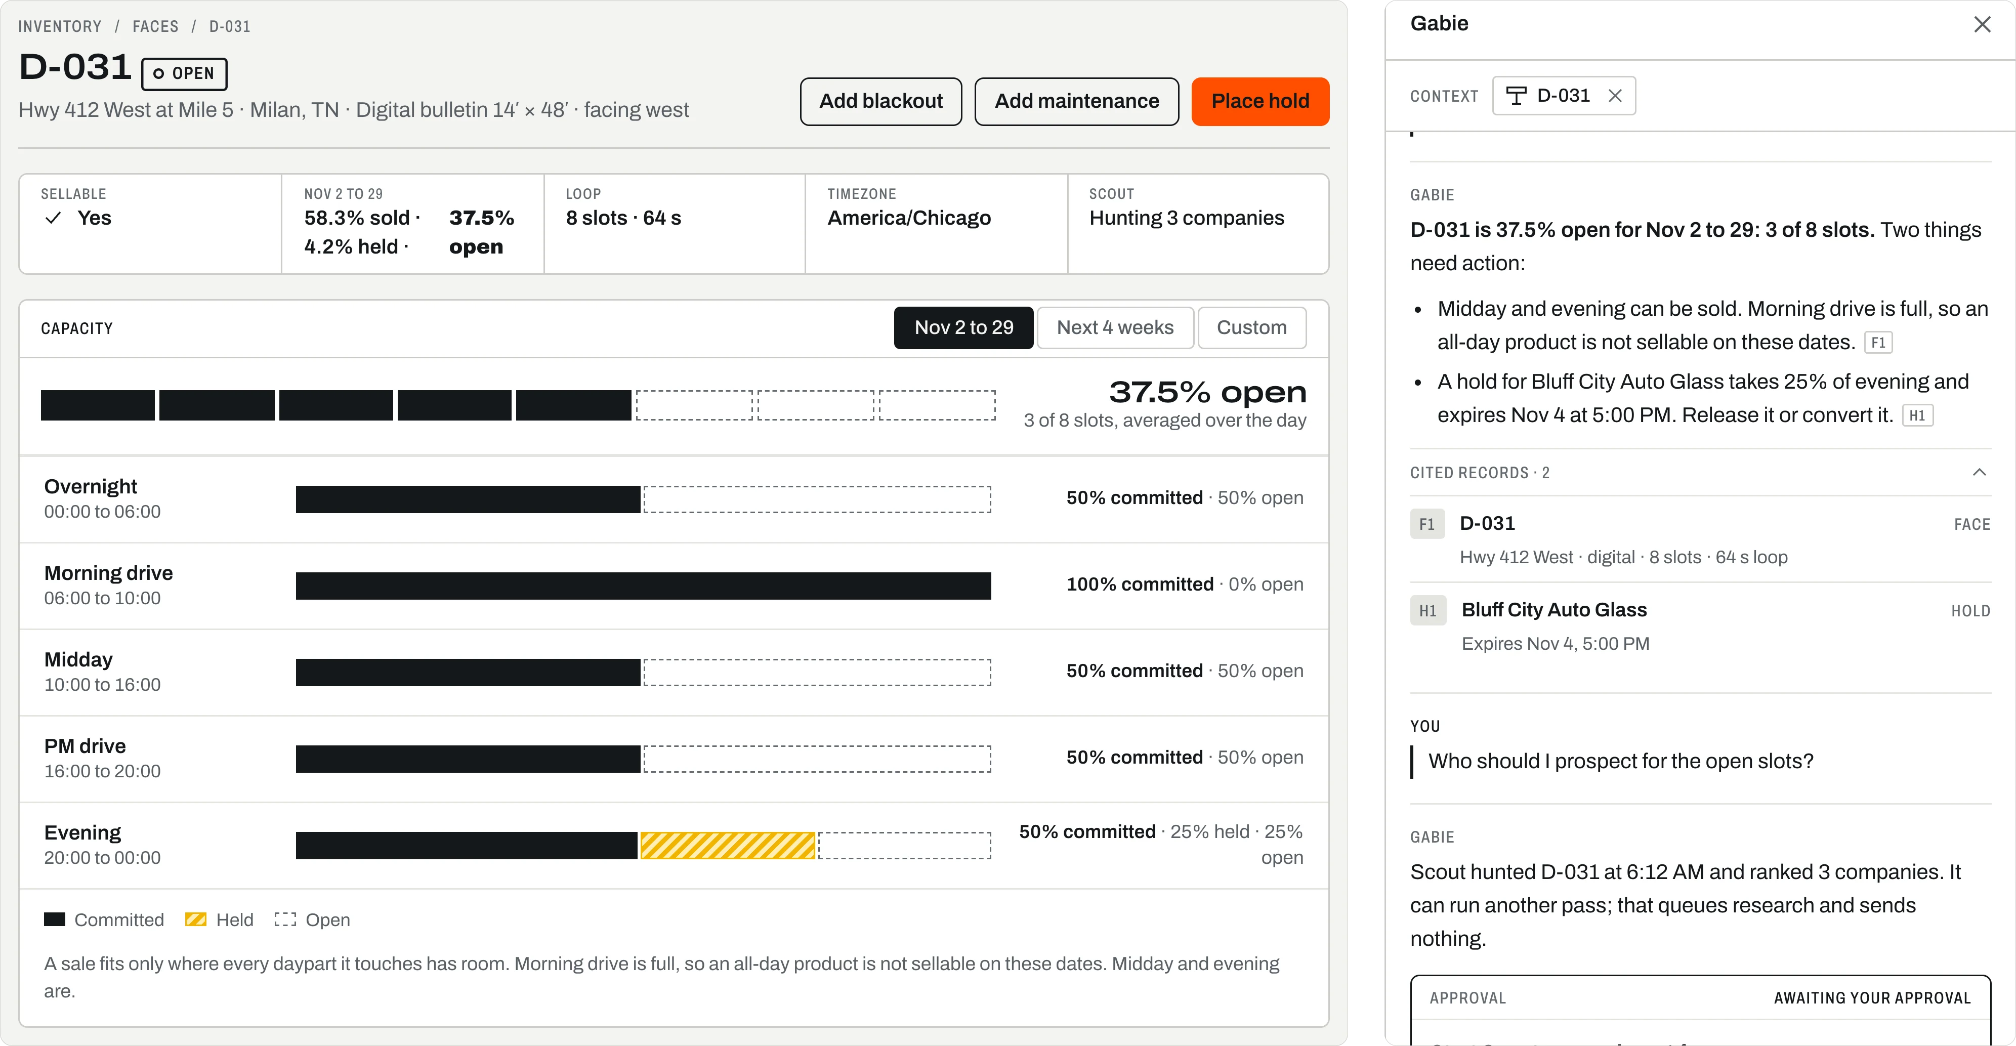Click the Held striped legend swatch
The height and width of the screenshot is (1046, 2016).
(x=196, y=919)
